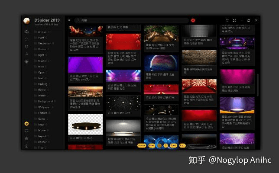Select the Plant category

pyautogui.click(x=41, y=38)
